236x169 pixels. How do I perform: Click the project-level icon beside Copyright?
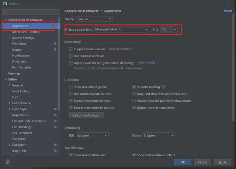[x=55, y=145]
